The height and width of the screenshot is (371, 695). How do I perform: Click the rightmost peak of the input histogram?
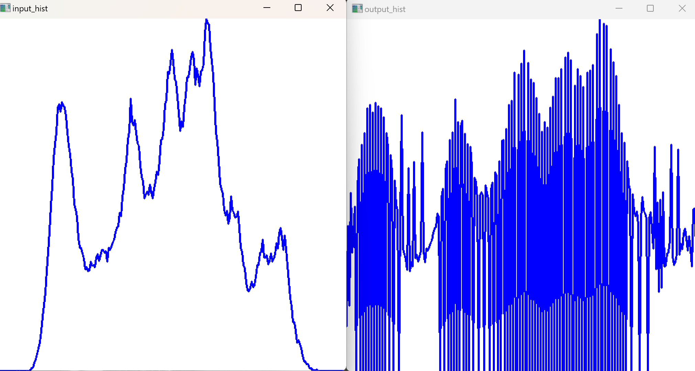tap(281, 229)
